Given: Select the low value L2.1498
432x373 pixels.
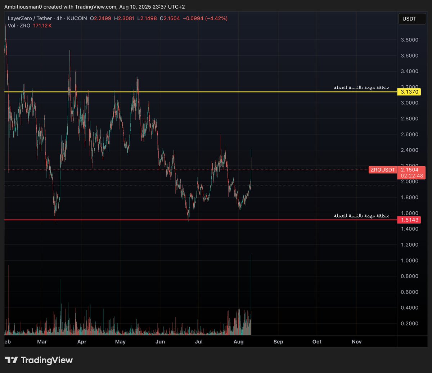Looking at the screenshot, I should coord(148,18).
